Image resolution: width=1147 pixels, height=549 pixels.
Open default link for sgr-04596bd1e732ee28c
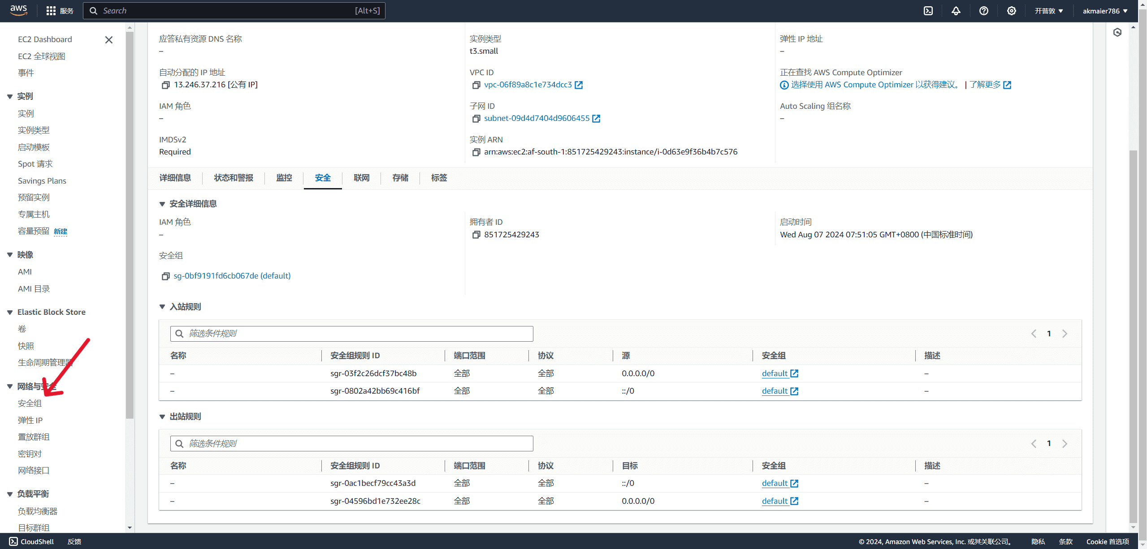pyautogui.click(x=775, y=501)
